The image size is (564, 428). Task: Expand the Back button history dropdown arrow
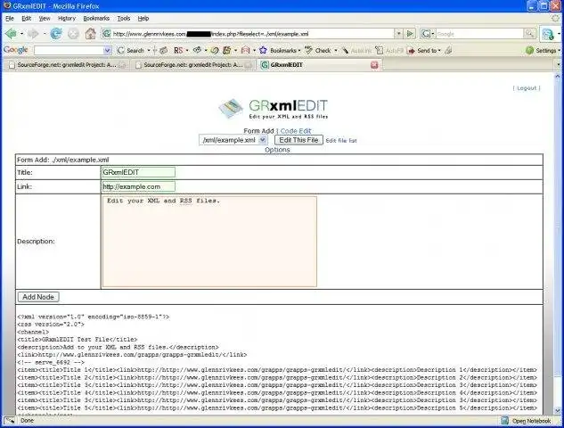coord(21,34)
